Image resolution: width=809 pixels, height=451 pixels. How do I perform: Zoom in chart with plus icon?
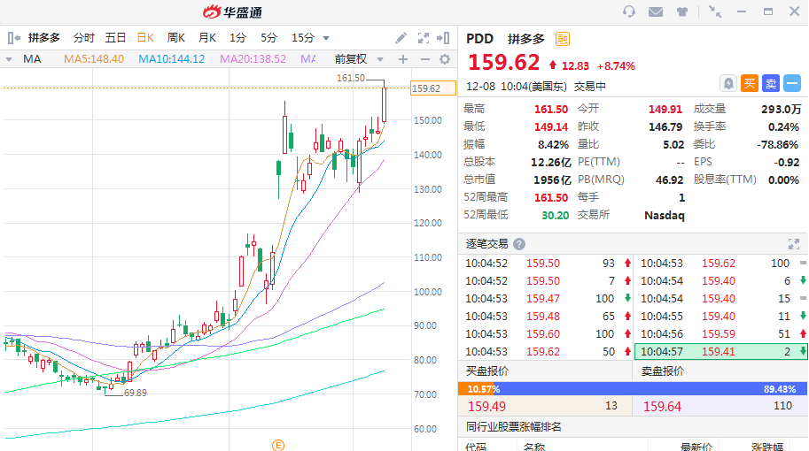point(403,60)
